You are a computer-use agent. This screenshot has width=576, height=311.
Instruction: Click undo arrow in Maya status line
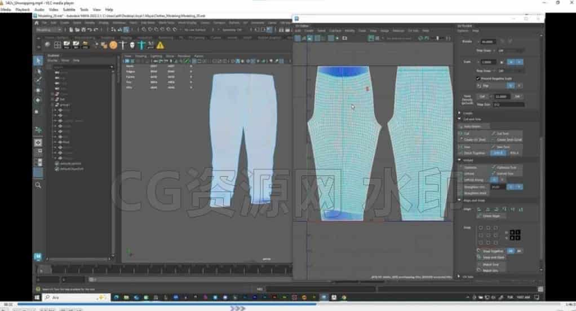89,29
